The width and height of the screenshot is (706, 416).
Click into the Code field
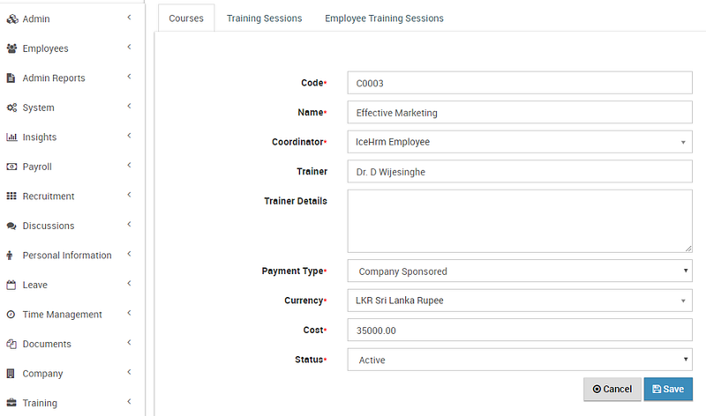520,83
